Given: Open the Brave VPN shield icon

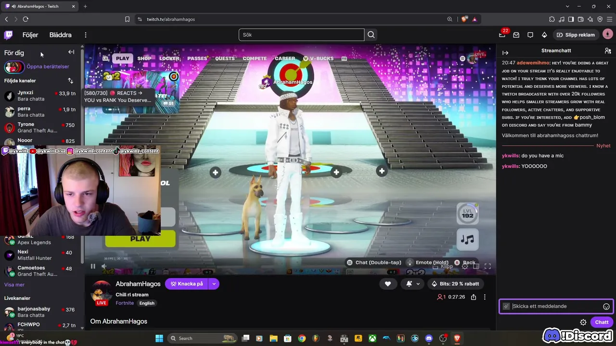Looking at the screenshot, I should pyautogui.click(x=600, y=19).
